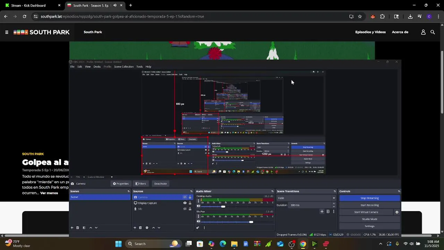Viewport: 444px width, 250px height.
Task: Toggle visibility of the Mic source
Action: (185, 209)
